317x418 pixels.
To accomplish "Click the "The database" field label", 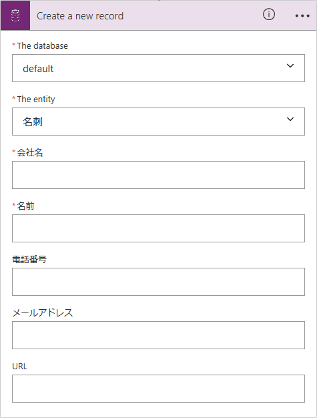I will (42, 46).
